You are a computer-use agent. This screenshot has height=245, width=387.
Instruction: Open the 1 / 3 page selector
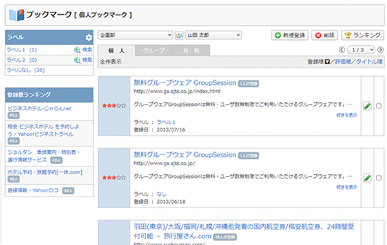(x=361, y=50)
